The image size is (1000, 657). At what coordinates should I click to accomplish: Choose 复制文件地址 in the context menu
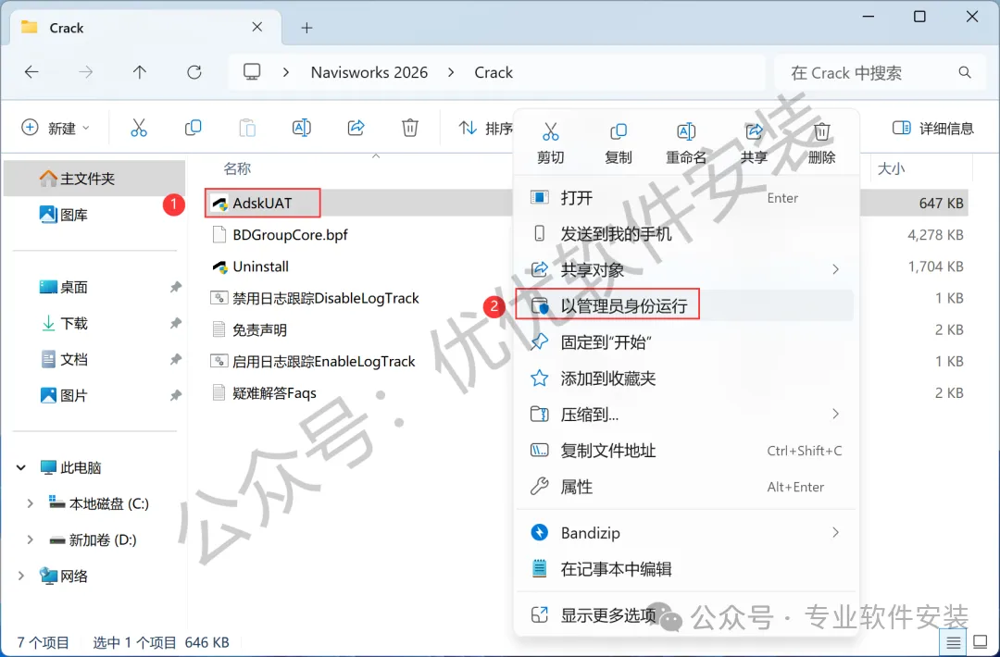tap(686, 451)
